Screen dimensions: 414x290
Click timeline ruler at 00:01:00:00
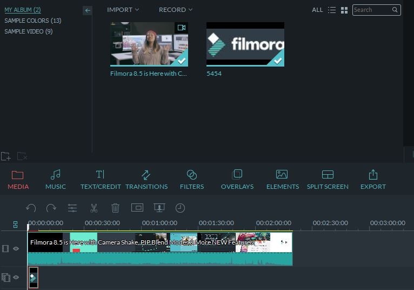coord(159,223)
